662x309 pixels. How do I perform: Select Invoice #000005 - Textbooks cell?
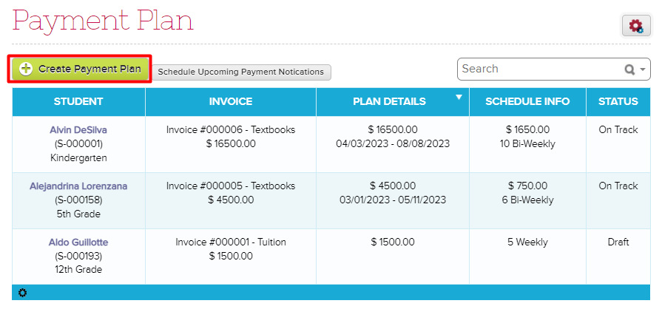pos(231,186)
